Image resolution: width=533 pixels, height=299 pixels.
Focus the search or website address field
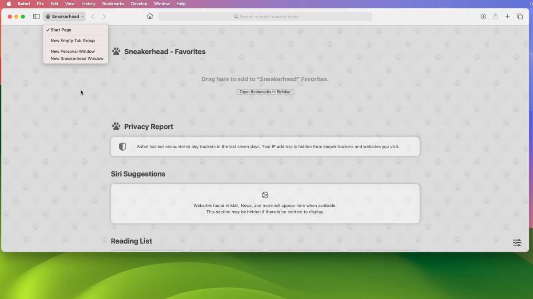pyautogui.click(x=265, y=16)
